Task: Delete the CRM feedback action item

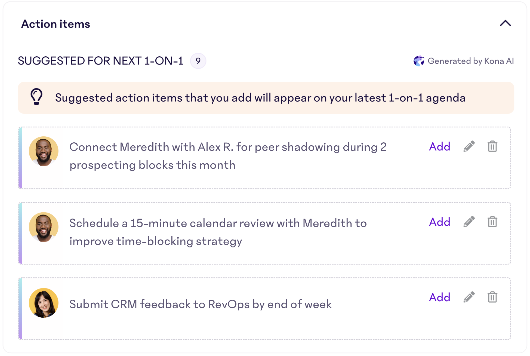Action: pyautogui.click(x=492, y=297)
